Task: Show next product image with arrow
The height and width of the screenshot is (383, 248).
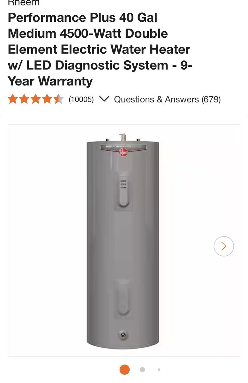Action: pos(224,246)
